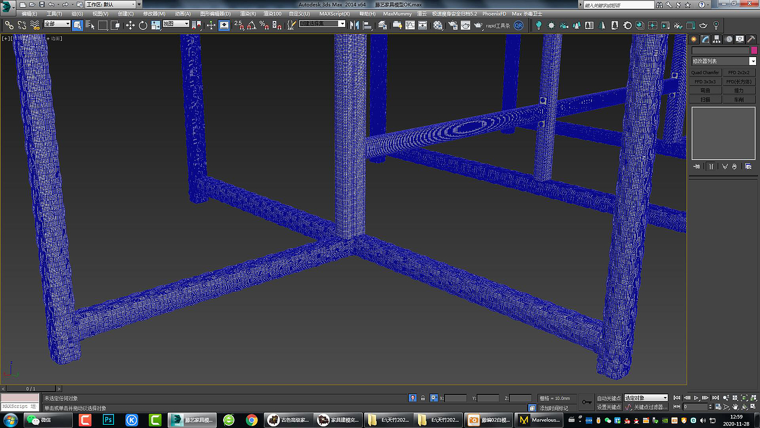Image resolution: width=760 pixels, height=428 pixels.
Task: Open the PhoenixFD menu
Action: (494, 14)
